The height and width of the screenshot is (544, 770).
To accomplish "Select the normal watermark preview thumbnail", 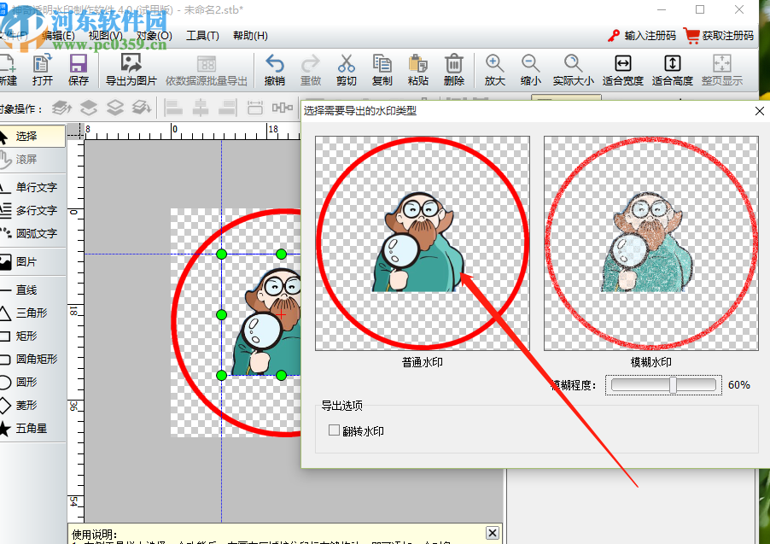I will pos(422,243).
